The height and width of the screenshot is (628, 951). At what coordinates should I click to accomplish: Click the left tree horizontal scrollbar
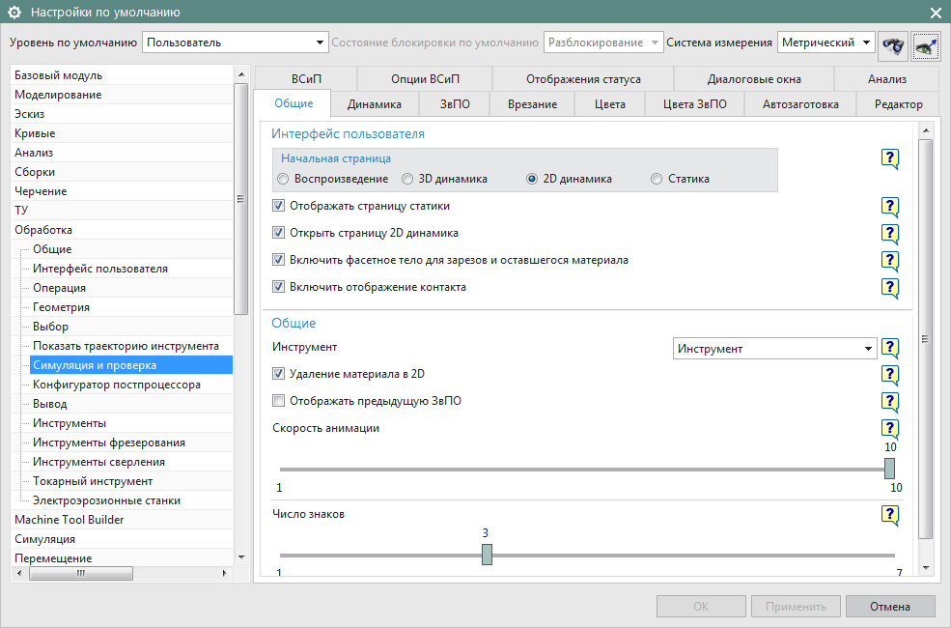(x=82, y=573)
